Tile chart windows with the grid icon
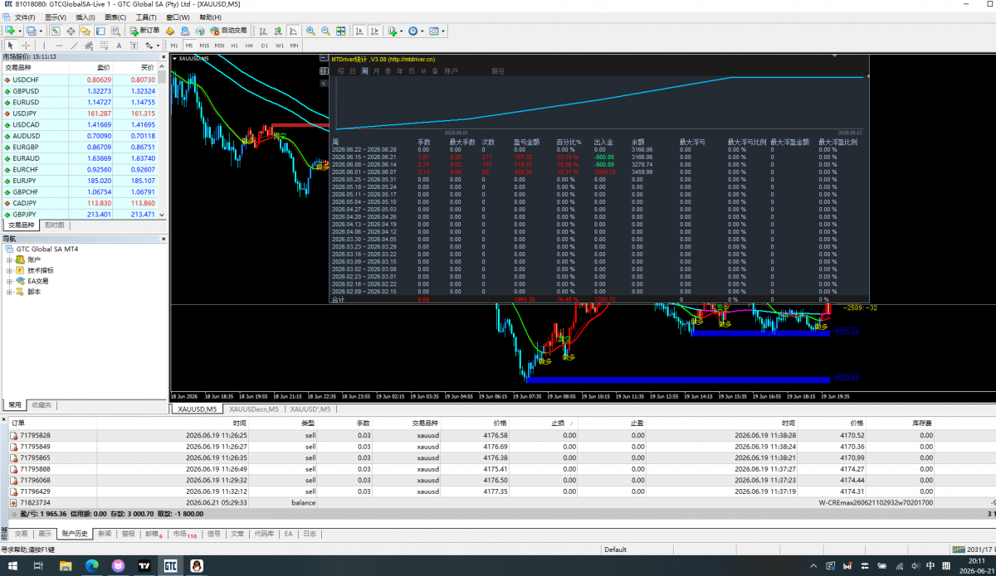 tap(340, 31)
